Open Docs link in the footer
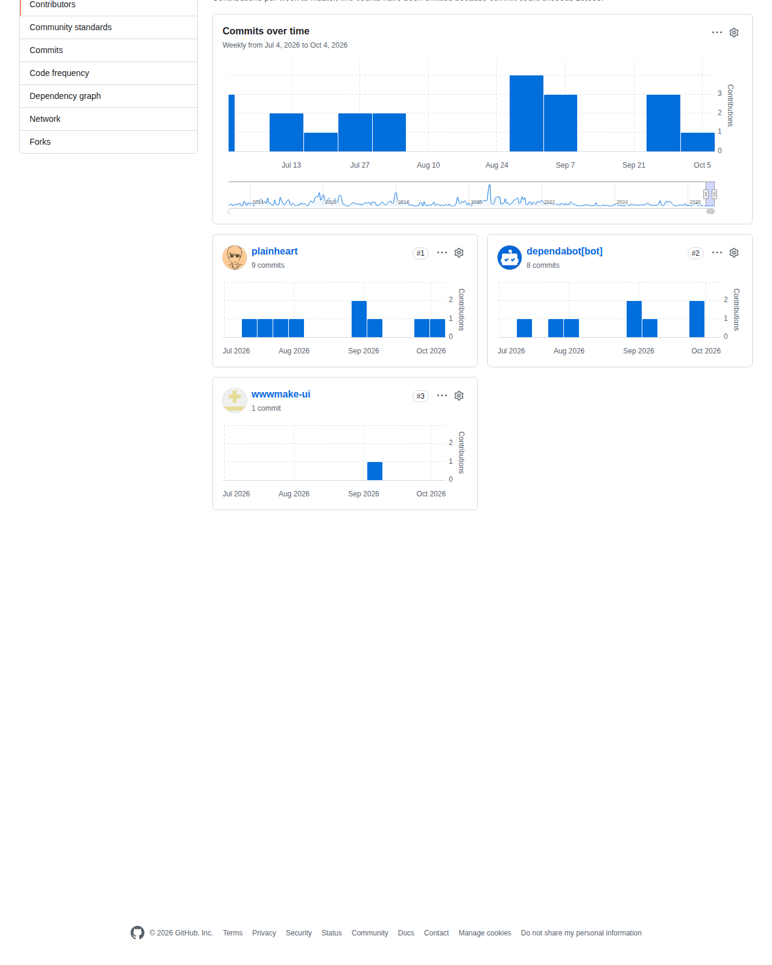 (x=406, y=933)
